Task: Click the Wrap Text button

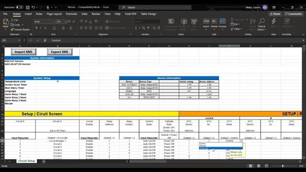Action: pos(113,21)
